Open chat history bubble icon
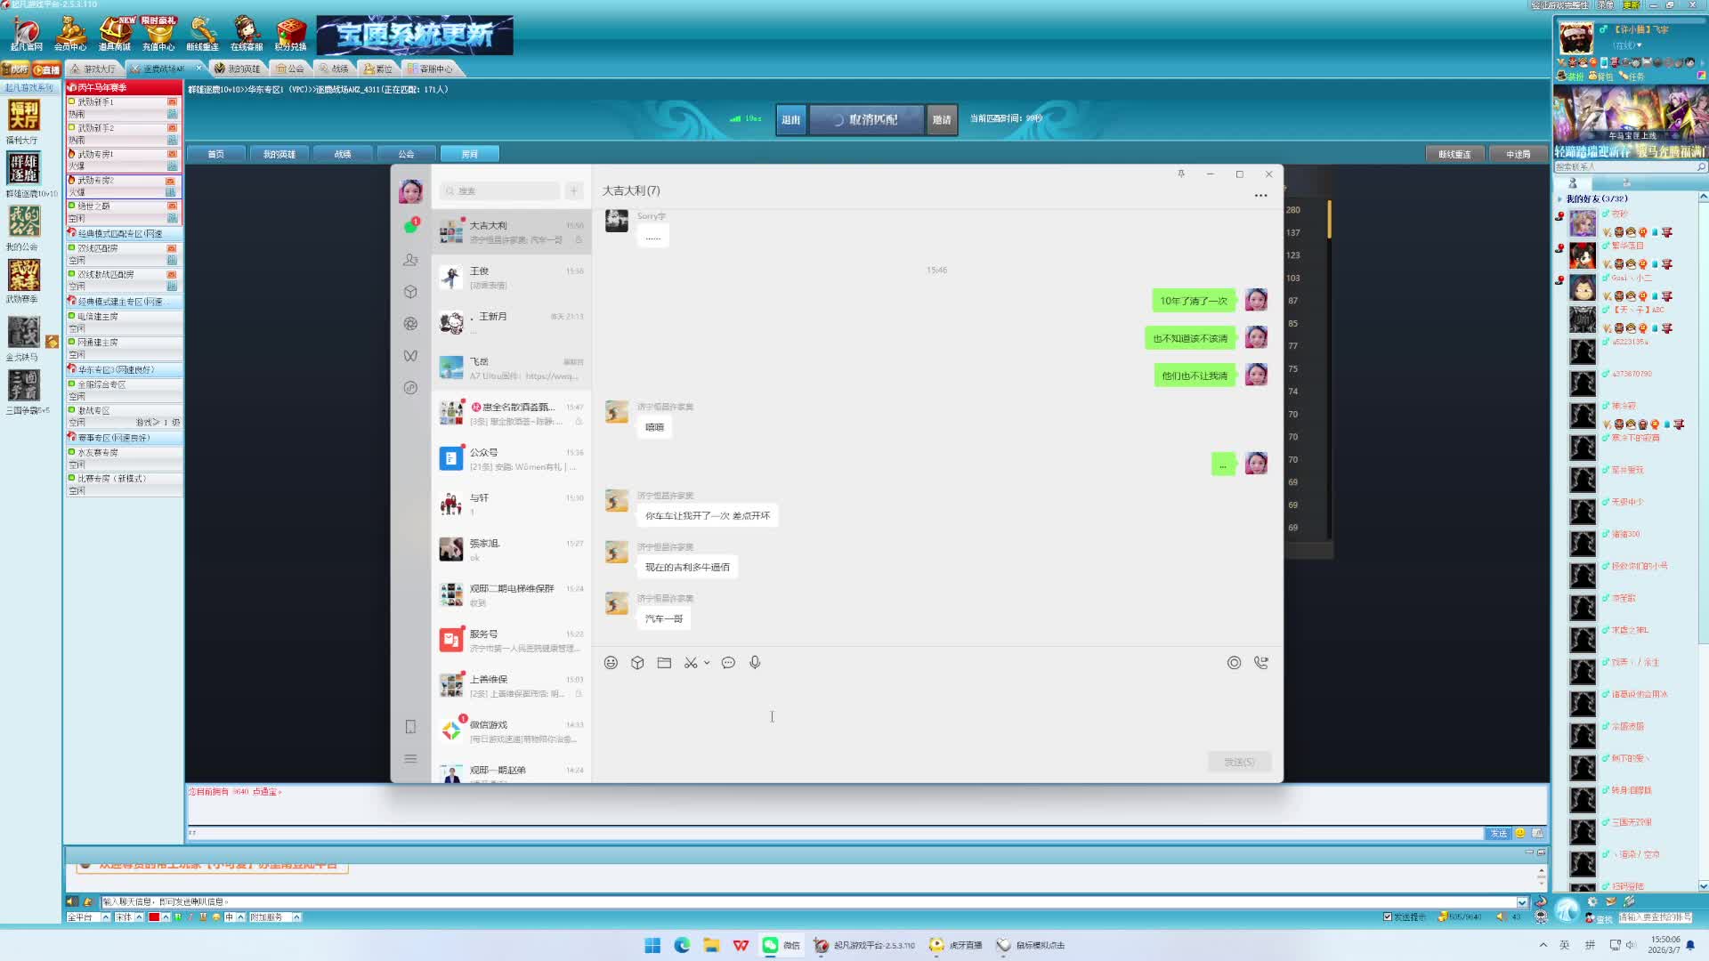 [x=728, y=663]
